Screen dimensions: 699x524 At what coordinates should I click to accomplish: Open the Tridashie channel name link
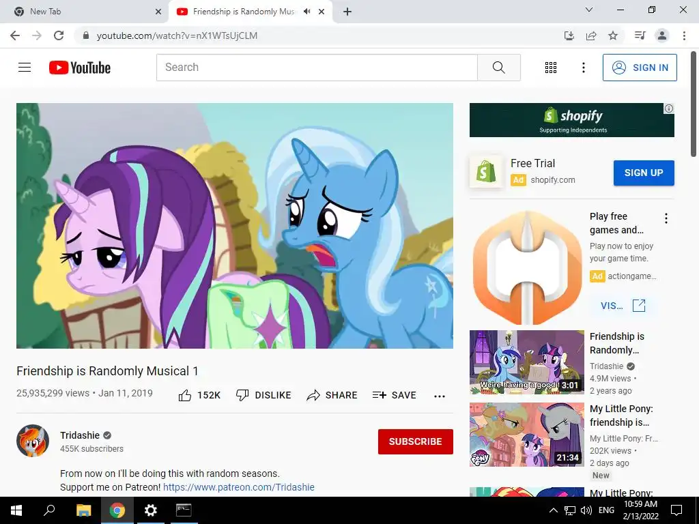(x=80, y=435)
